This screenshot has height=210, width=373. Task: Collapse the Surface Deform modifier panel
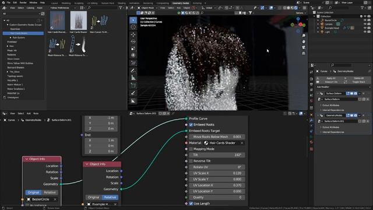click(318, 93)
